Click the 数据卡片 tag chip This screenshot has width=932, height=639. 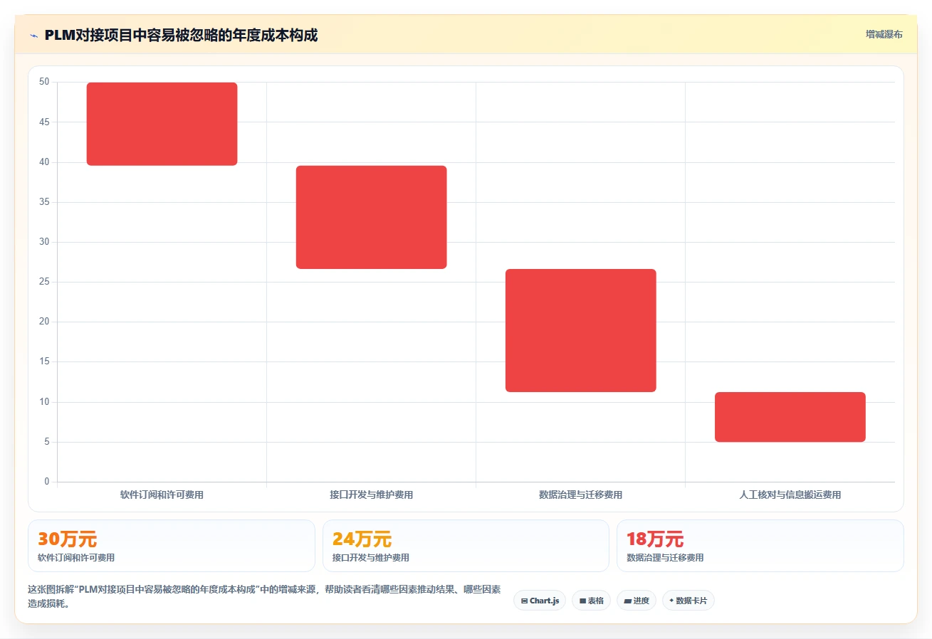coord(688,601)
